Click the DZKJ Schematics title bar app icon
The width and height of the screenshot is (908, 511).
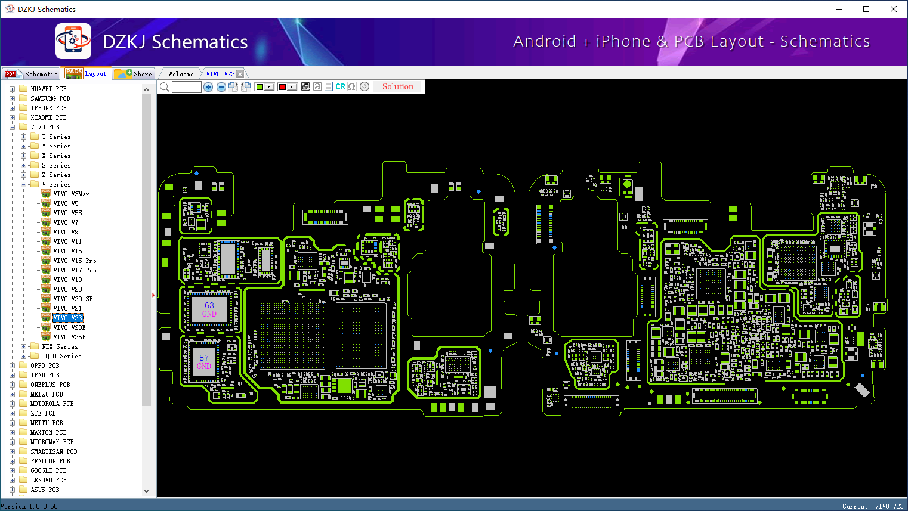pos(10,9)
